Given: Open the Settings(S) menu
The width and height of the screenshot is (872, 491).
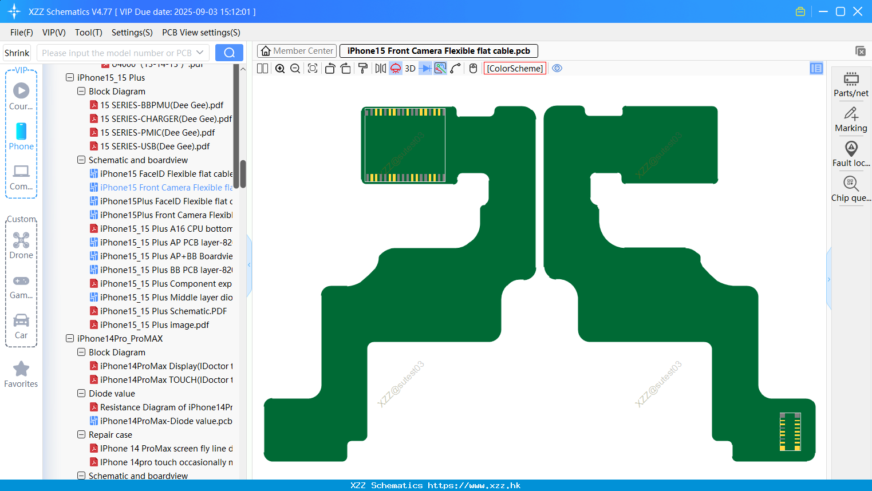Looking at the screenshot, I should [x=132, y=33].
